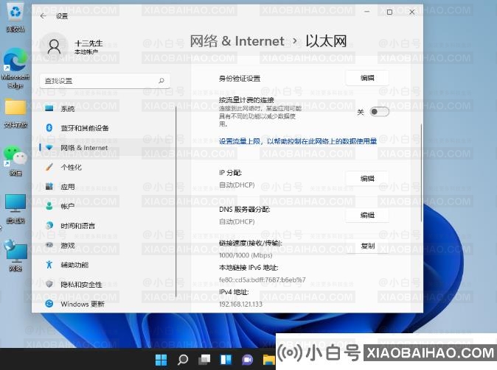Viewport: 497px width, 370px height.
Task: Go back using the Settings back arrow
Action: click(x=43, y=15)
